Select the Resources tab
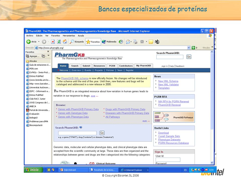 tap(99, 66)
